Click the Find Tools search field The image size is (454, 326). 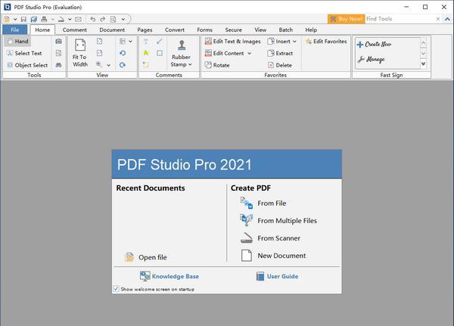[400, 19]
